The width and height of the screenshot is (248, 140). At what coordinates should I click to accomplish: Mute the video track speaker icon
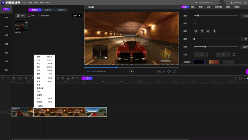click(x=10, y=114)
